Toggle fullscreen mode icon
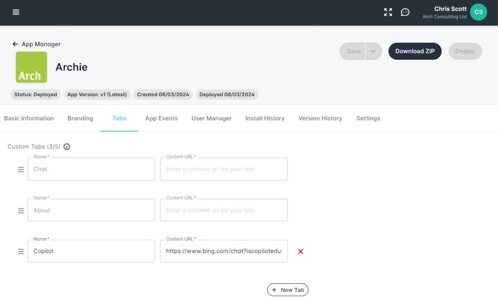498x300 pixels. (388, 12)
